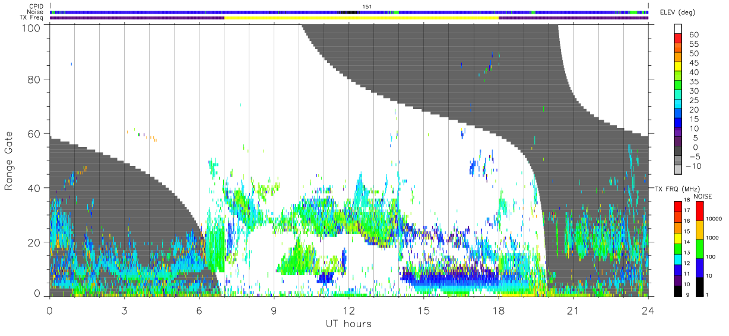
Task: Select the black swatch in the TX FRQ color bar
Action: [677, 291]
